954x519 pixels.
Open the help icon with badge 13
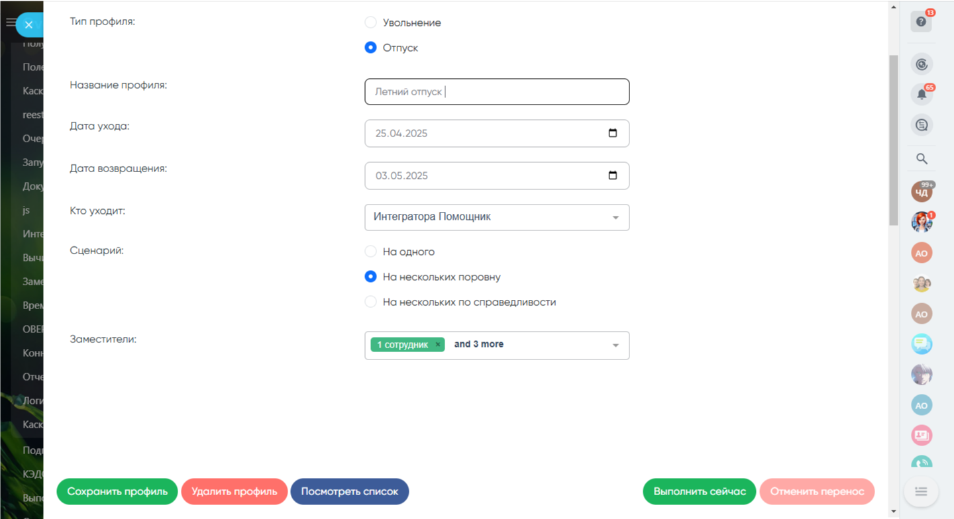pos(921,22)
